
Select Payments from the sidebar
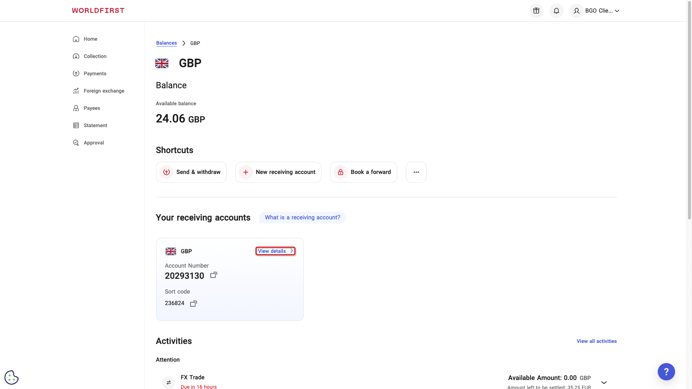pos(94,73)
